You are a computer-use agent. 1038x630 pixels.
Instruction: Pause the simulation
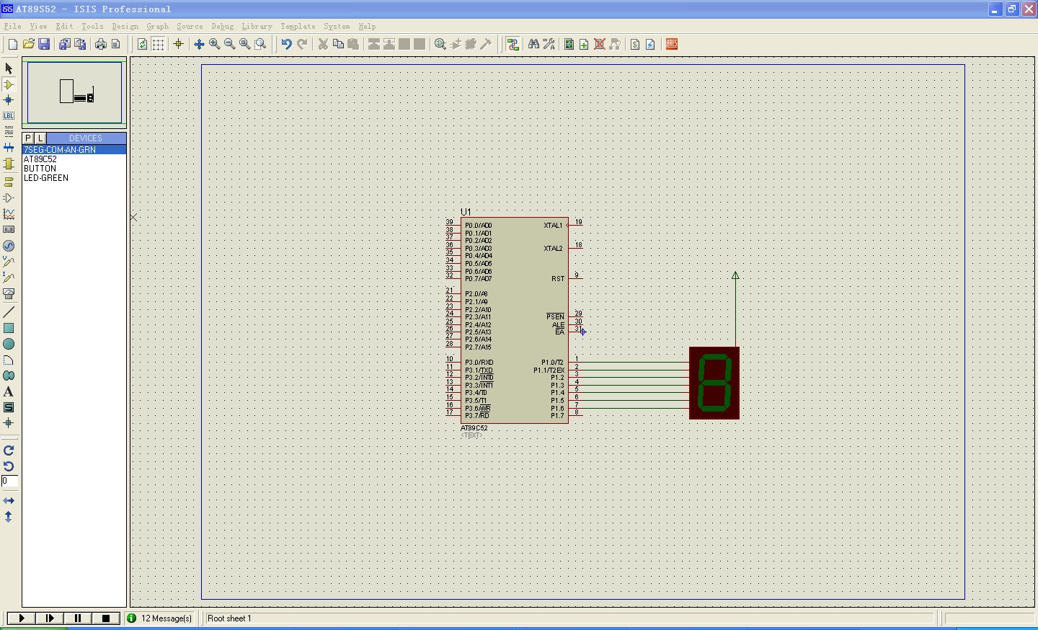[77, 618]
